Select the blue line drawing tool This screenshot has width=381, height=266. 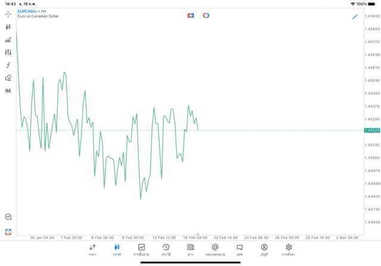[355, 17]
